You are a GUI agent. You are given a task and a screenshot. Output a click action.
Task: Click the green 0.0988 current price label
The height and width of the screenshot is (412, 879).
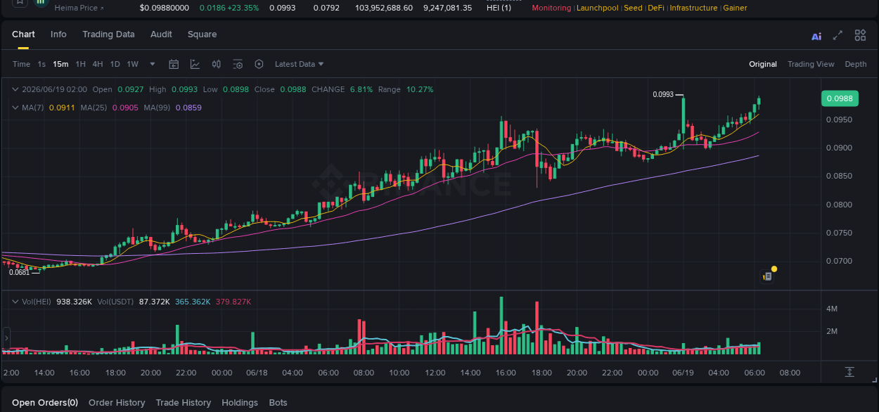tap(840, 98)
